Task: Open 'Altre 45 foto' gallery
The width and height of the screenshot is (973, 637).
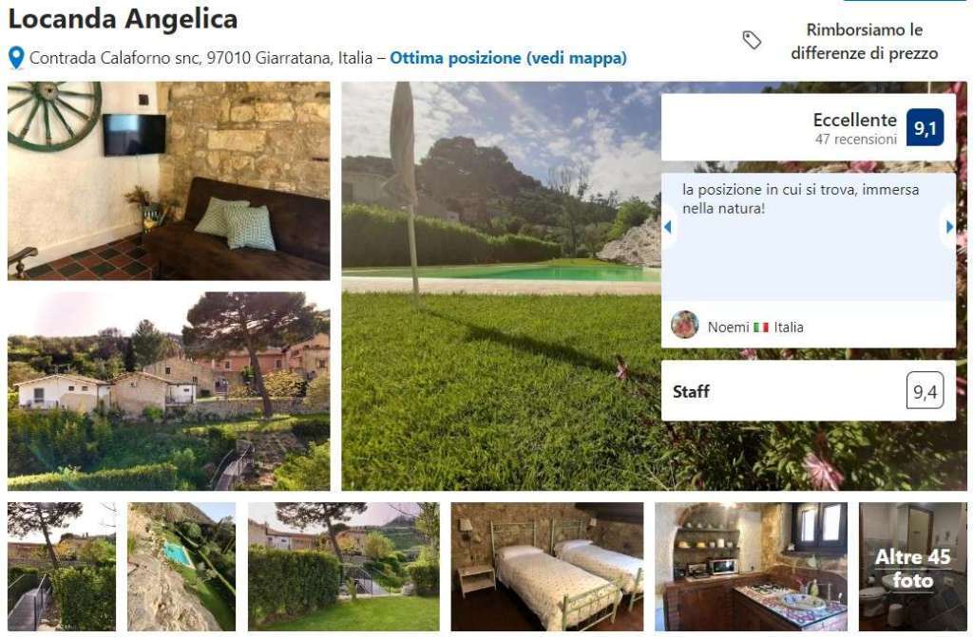Action: pos(913,567)
